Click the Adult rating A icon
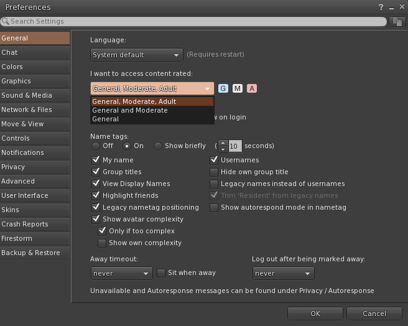This screenshot has height=326, width=408. point(252,88)
